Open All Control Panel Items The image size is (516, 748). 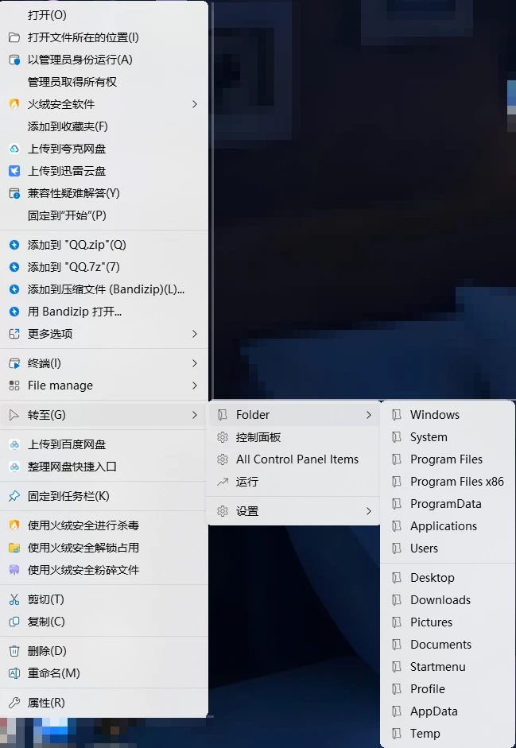coord(293,459)
